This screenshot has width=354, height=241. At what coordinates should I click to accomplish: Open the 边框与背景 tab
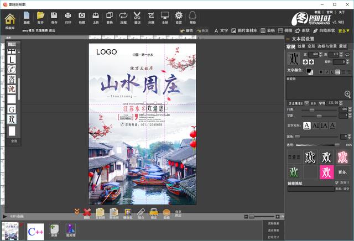pyautogui.click(x=327, y=46)
